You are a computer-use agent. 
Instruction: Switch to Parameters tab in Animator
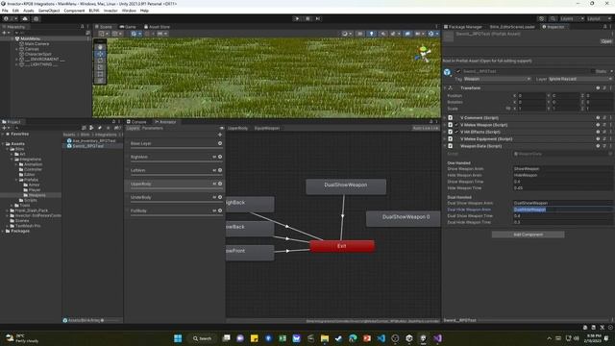[153, 128]
